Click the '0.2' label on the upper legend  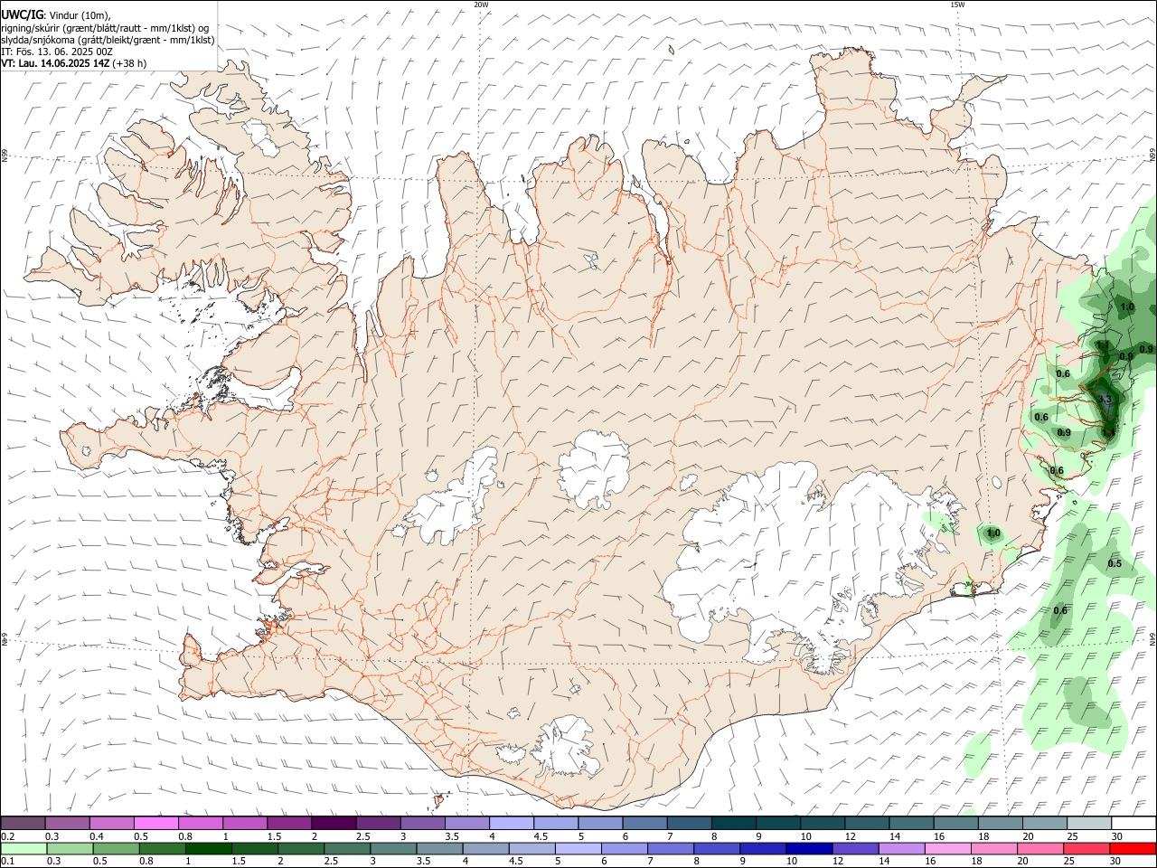click(x=7, y=836)
